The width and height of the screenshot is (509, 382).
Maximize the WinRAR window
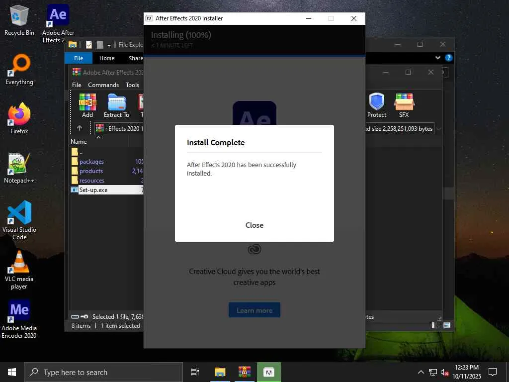tap(408, 72)
